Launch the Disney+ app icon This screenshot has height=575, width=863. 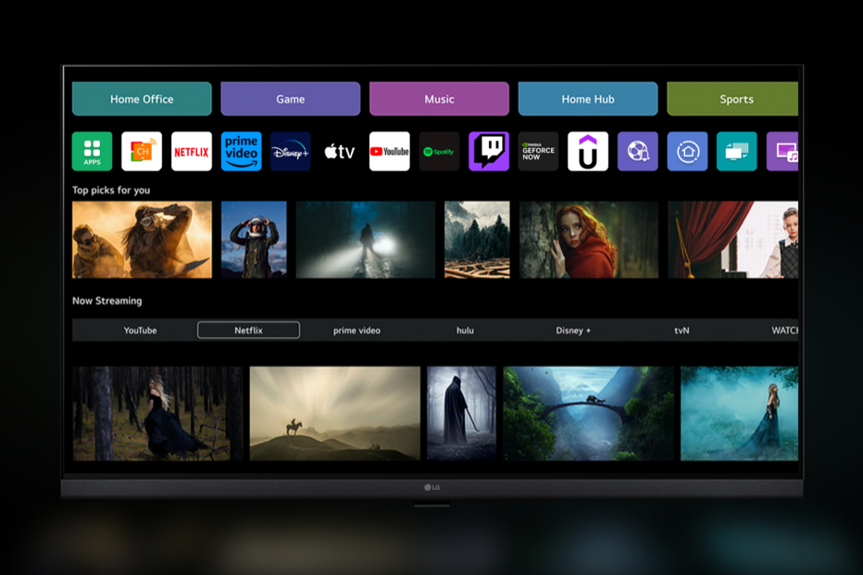click(x=290, y=152)
